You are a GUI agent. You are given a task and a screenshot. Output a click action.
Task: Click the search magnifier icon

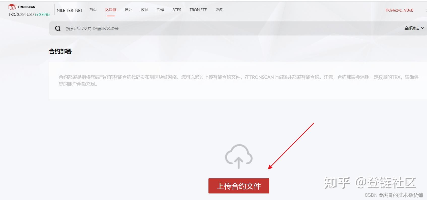point(58,28)
